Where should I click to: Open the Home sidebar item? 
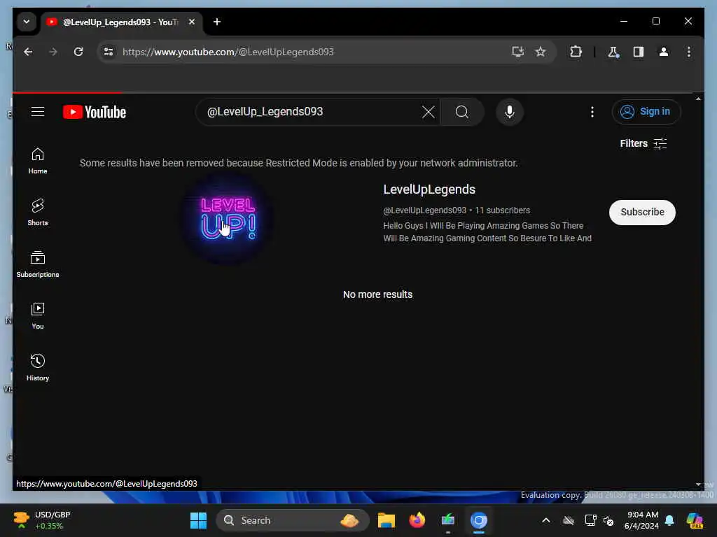[38, 161]
